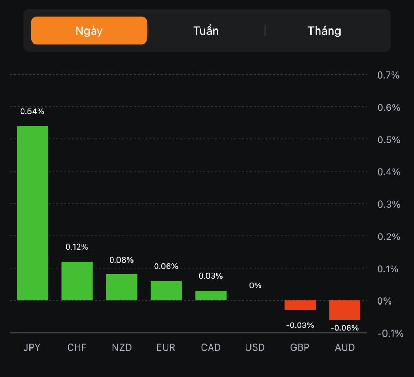Click the CHF currency label on the axis
The width and height of the screenshot is (414, 377).
[x=77, y=347]
